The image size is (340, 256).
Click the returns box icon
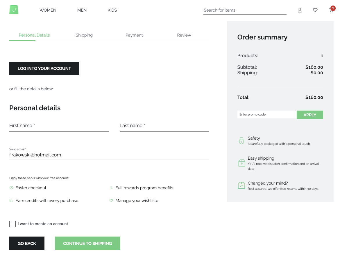tap(241, 185)
